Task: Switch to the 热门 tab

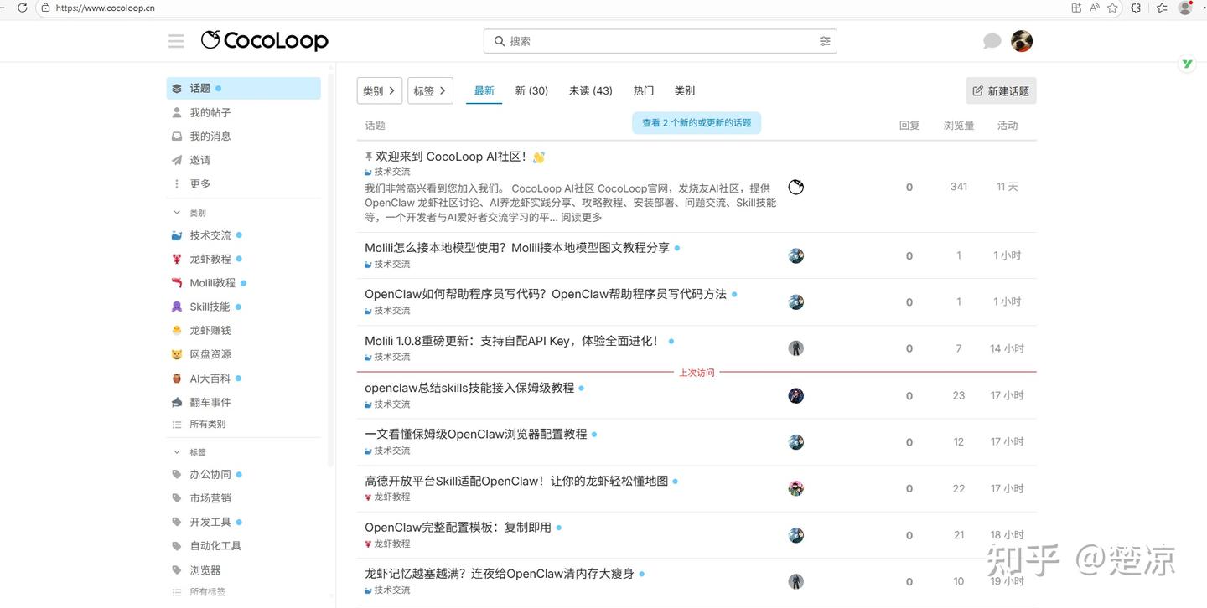Action: coord(644,90)
